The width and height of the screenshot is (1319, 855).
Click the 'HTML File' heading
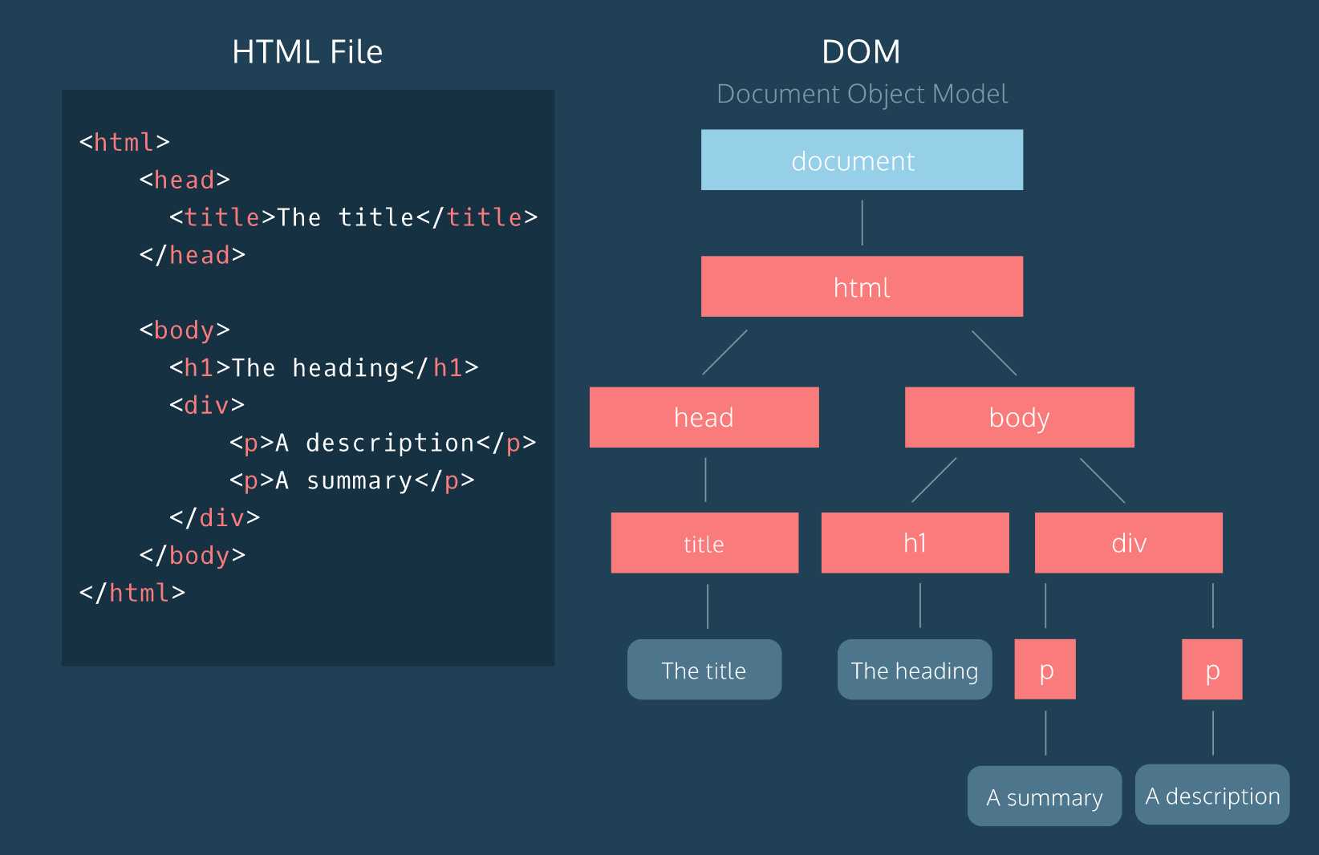307,52
